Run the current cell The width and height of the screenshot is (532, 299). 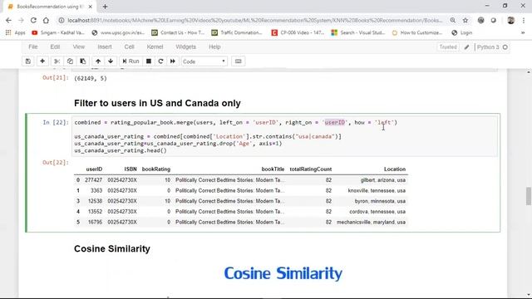131,61
